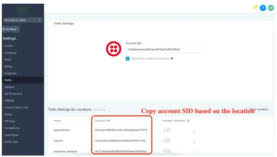Click the Account SID column header
277x157 pixels.
point(102,120)
